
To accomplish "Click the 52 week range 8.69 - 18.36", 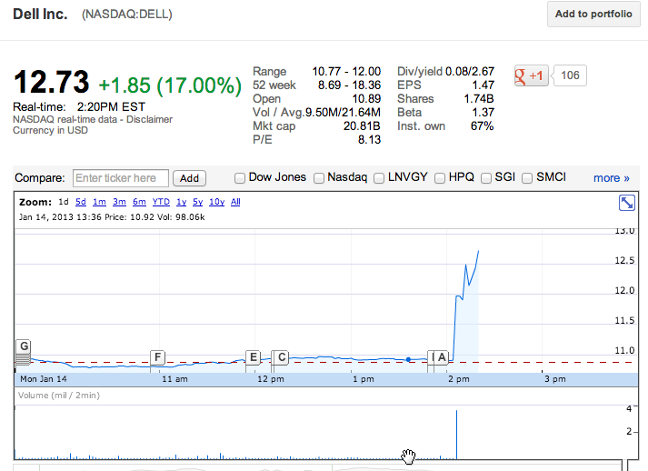I will (x=349, y=85).
